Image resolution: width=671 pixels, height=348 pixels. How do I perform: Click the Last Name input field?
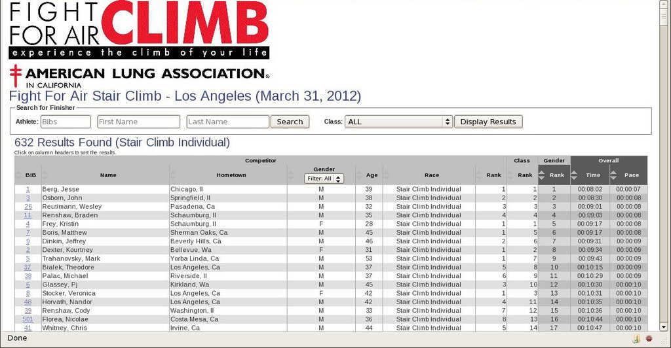pyautogui.click(x=227, y=122)
